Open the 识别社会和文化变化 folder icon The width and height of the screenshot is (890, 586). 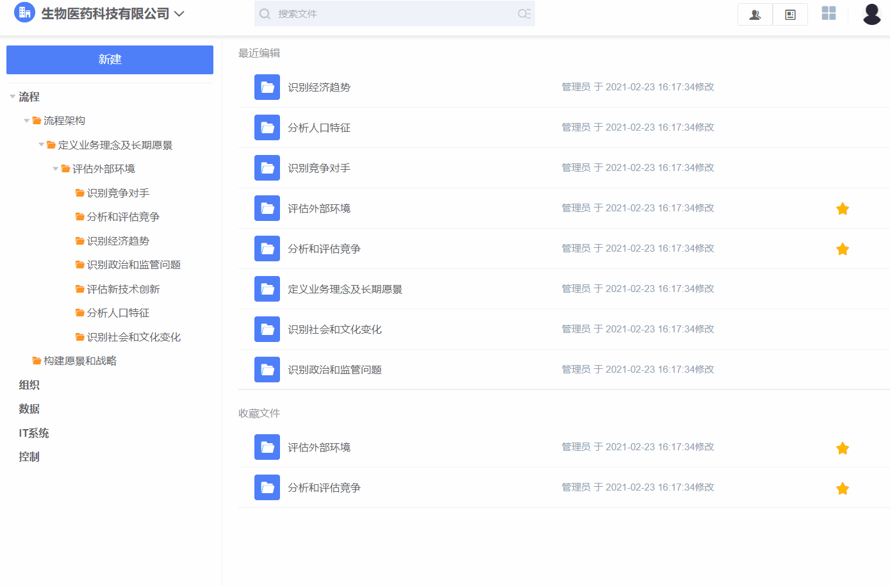267,329
